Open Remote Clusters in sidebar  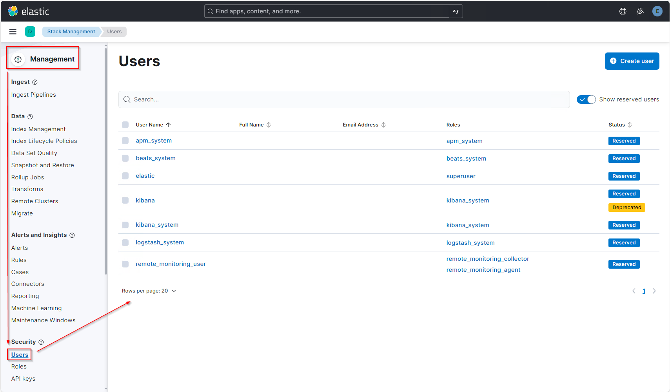(x=35, y=201)
